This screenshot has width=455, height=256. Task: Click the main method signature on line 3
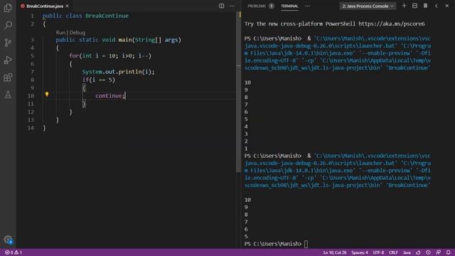pos(119,40)
